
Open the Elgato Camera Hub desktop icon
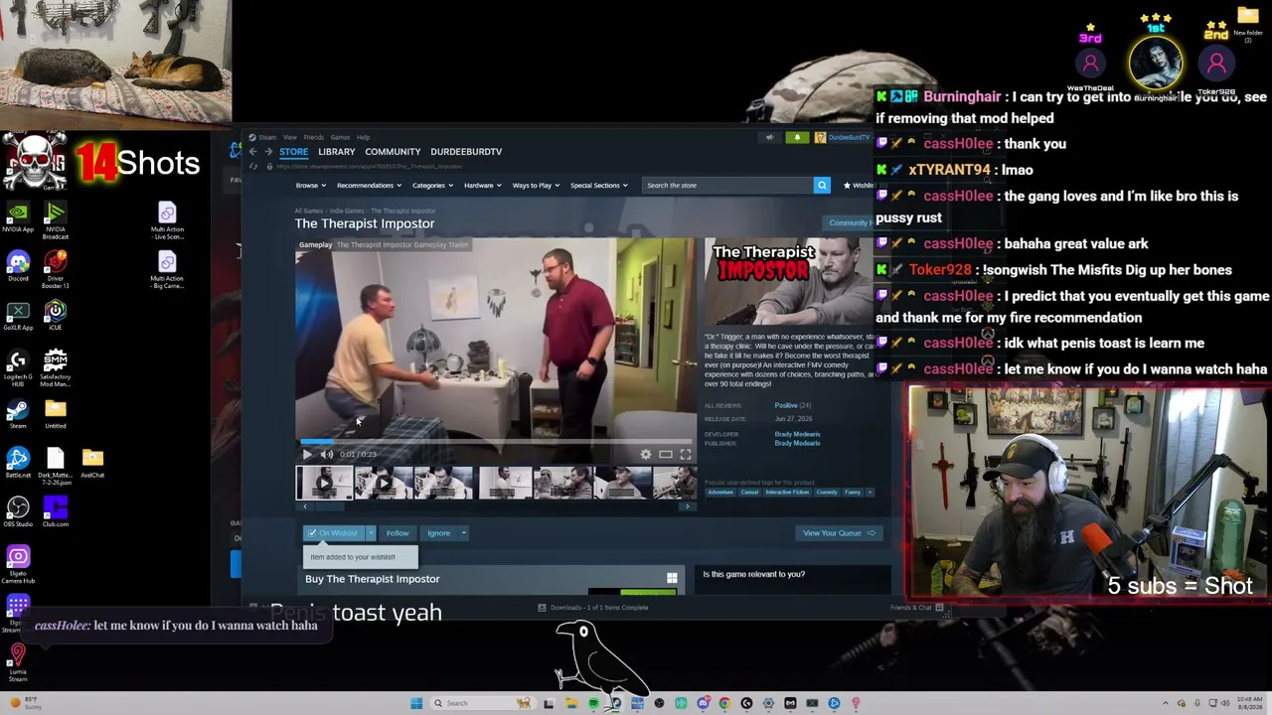point(18,564)
